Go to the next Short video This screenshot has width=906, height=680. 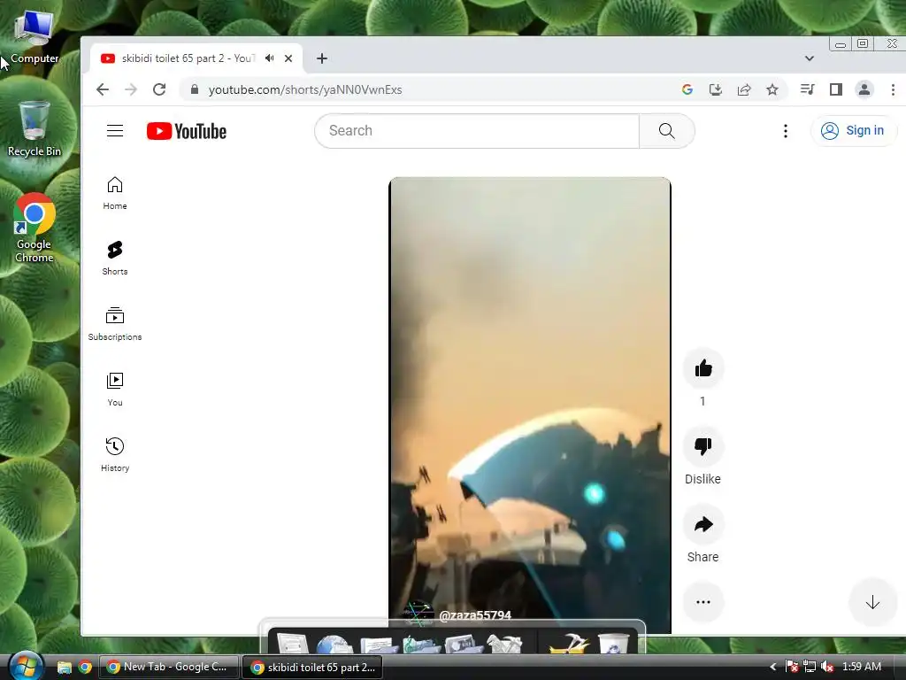pos(872,602)
